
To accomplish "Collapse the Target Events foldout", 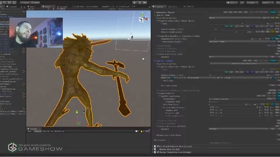I will click(157, 93).
